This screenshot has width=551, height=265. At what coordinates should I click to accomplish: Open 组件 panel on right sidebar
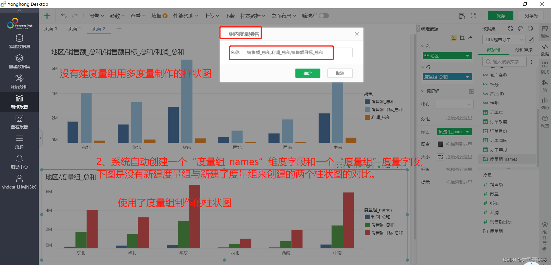point(545,32)
